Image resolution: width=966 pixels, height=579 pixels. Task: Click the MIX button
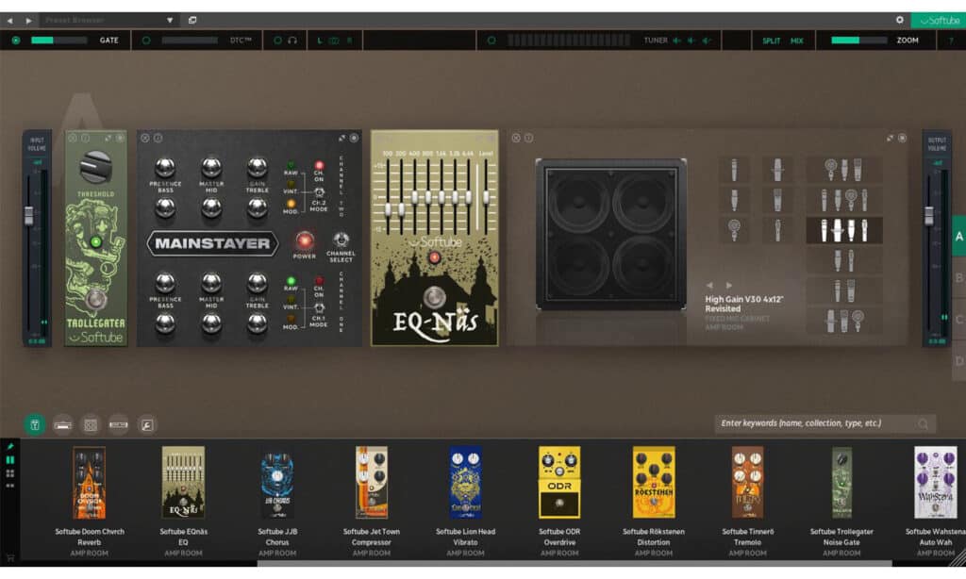tap(796, 41)
